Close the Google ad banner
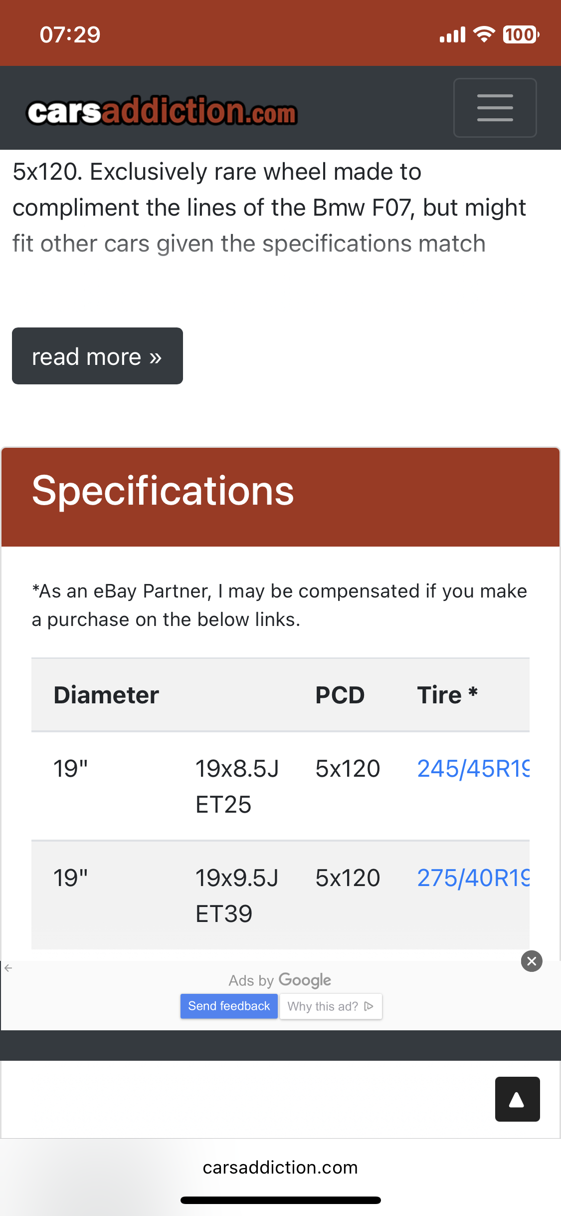This screenshot has width=561, height=1216. click(x=532, y=961)
